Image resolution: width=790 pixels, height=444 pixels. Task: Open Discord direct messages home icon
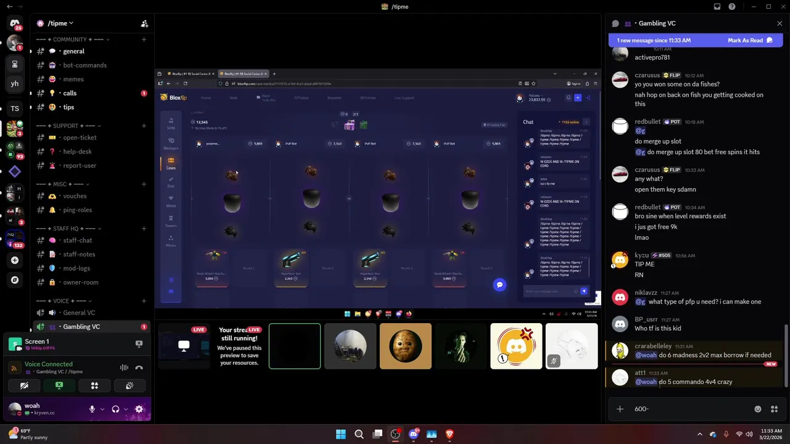(15, 23)
